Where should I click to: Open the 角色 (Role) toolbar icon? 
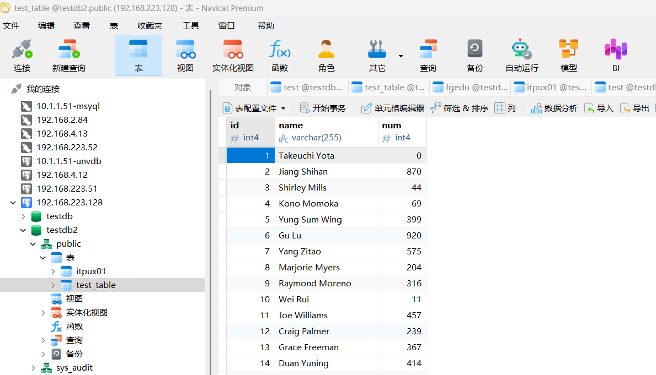tap(326, 55)
